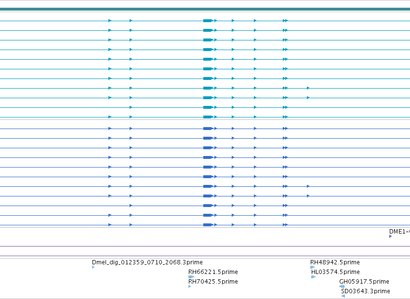Viewport: 410px width, 299px height.
Task: Click the feature glyph beneath HL03574.5prime
Action: (x=314, y=277)
